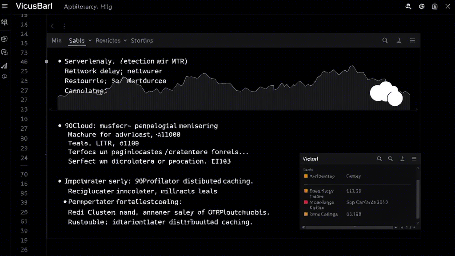
Task: Open the hamburger menu beside VicusBarl
Action: coord(4,6)
